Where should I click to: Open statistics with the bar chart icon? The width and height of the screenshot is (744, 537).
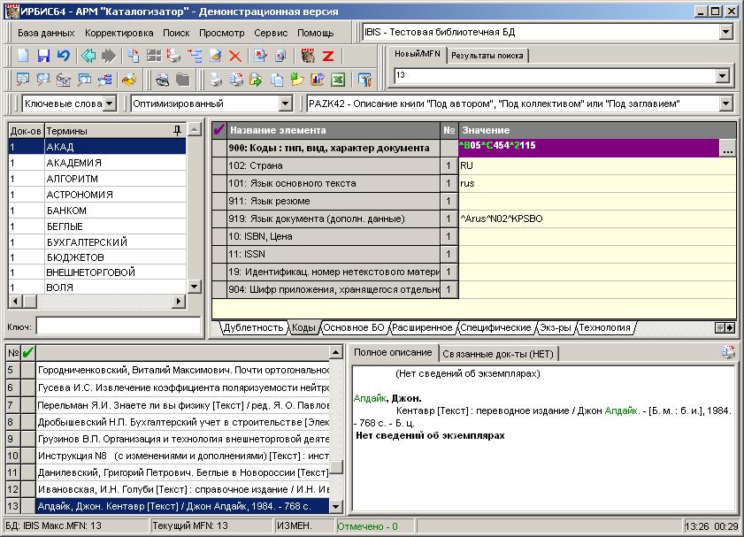[318, 80]
